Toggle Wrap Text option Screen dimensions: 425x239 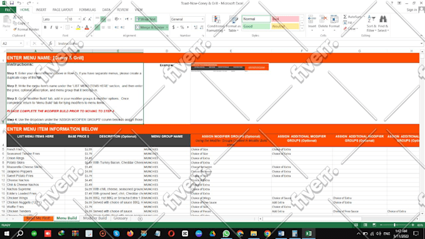pos(146,19)
